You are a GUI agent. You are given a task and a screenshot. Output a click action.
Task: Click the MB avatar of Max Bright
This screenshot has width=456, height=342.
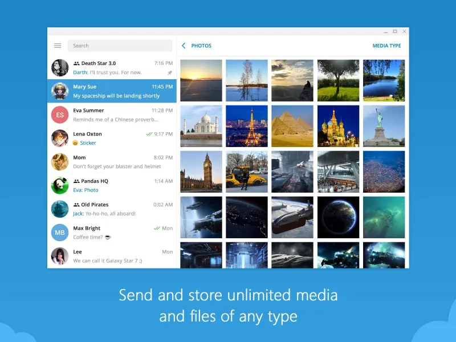tap(60, 233)
